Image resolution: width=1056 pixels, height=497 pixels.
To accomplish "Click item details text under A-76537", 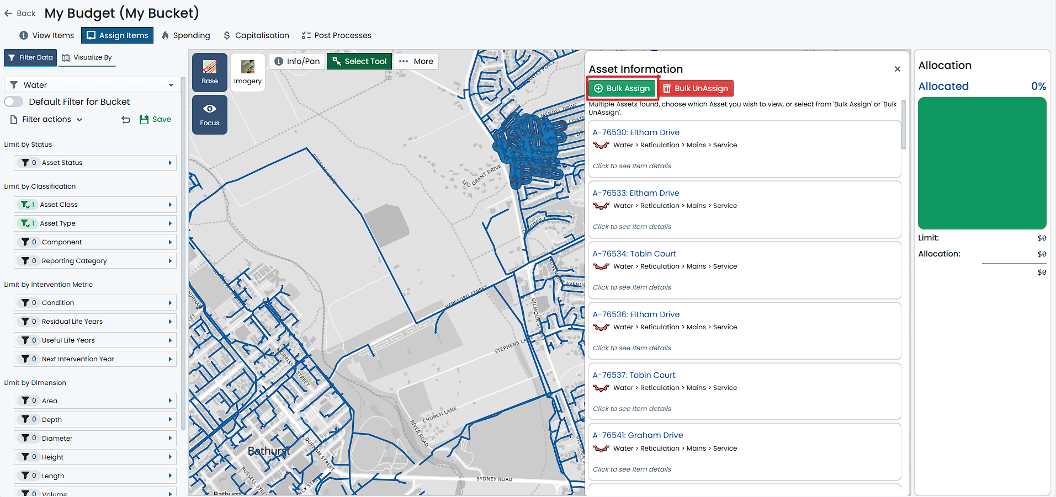I will (x=632, y=409).
